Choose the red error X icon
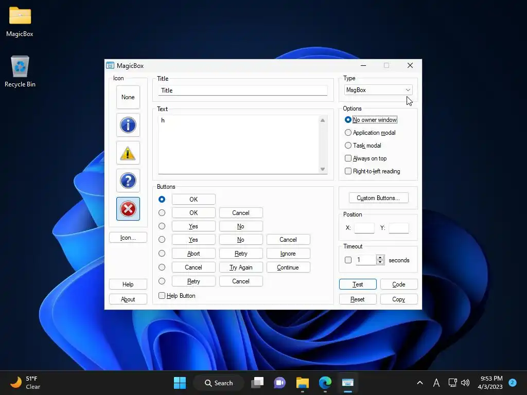The width and height of the screenshot is (527, 395). (128, 209)
